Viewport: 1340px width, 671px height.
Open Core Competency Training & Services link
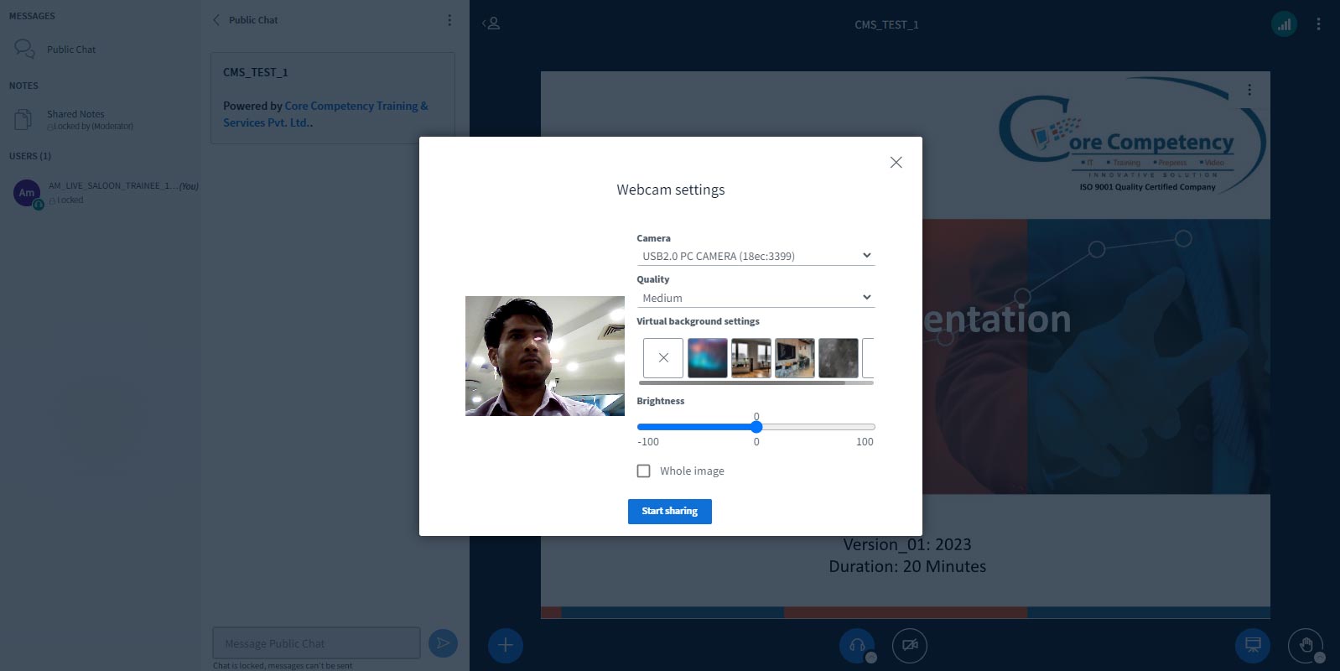(325, 114)
